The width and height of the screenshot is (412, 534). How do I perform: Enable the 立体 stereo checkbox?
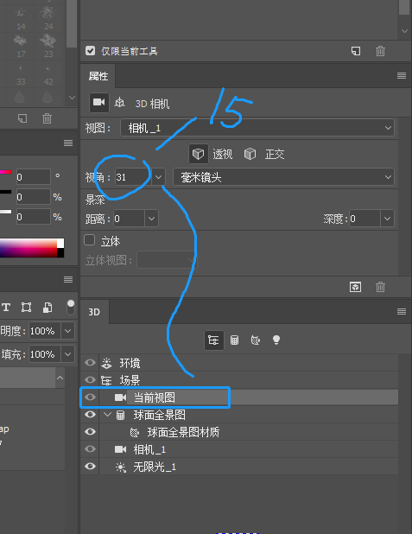click(x=89, y=240)
